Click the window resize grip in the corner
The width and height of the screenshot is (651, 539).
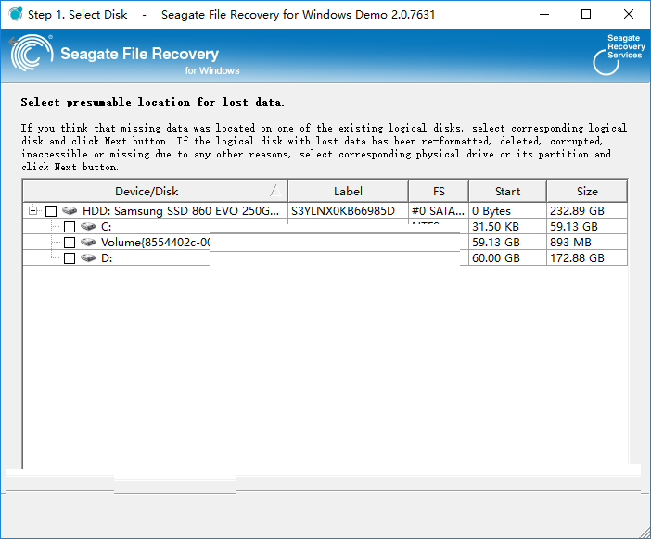point(645,533)
